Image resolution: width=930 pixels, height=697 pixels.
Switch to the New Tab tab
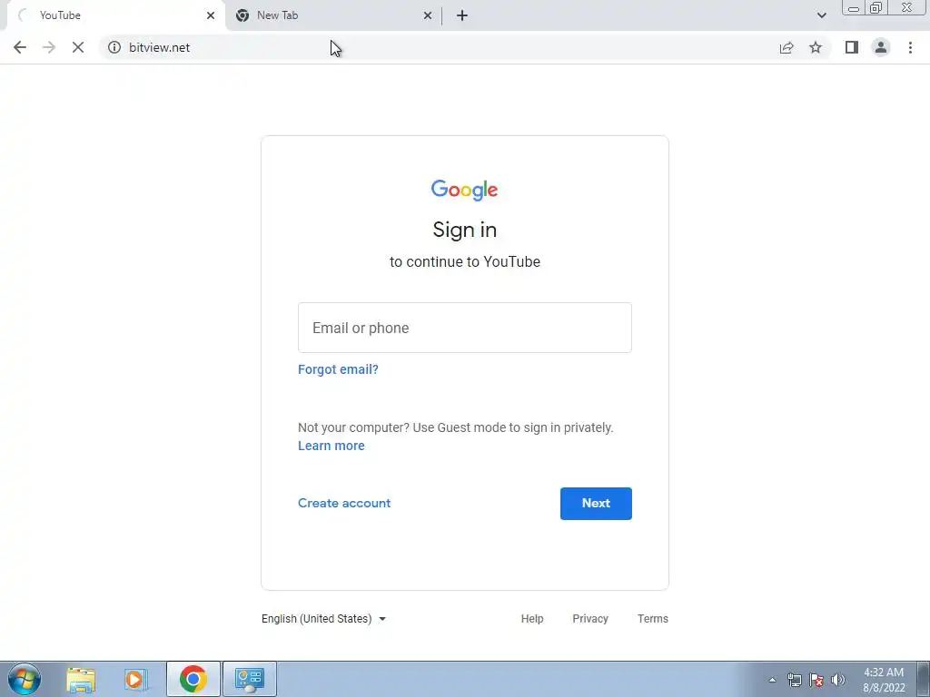(x=333, y=15)
